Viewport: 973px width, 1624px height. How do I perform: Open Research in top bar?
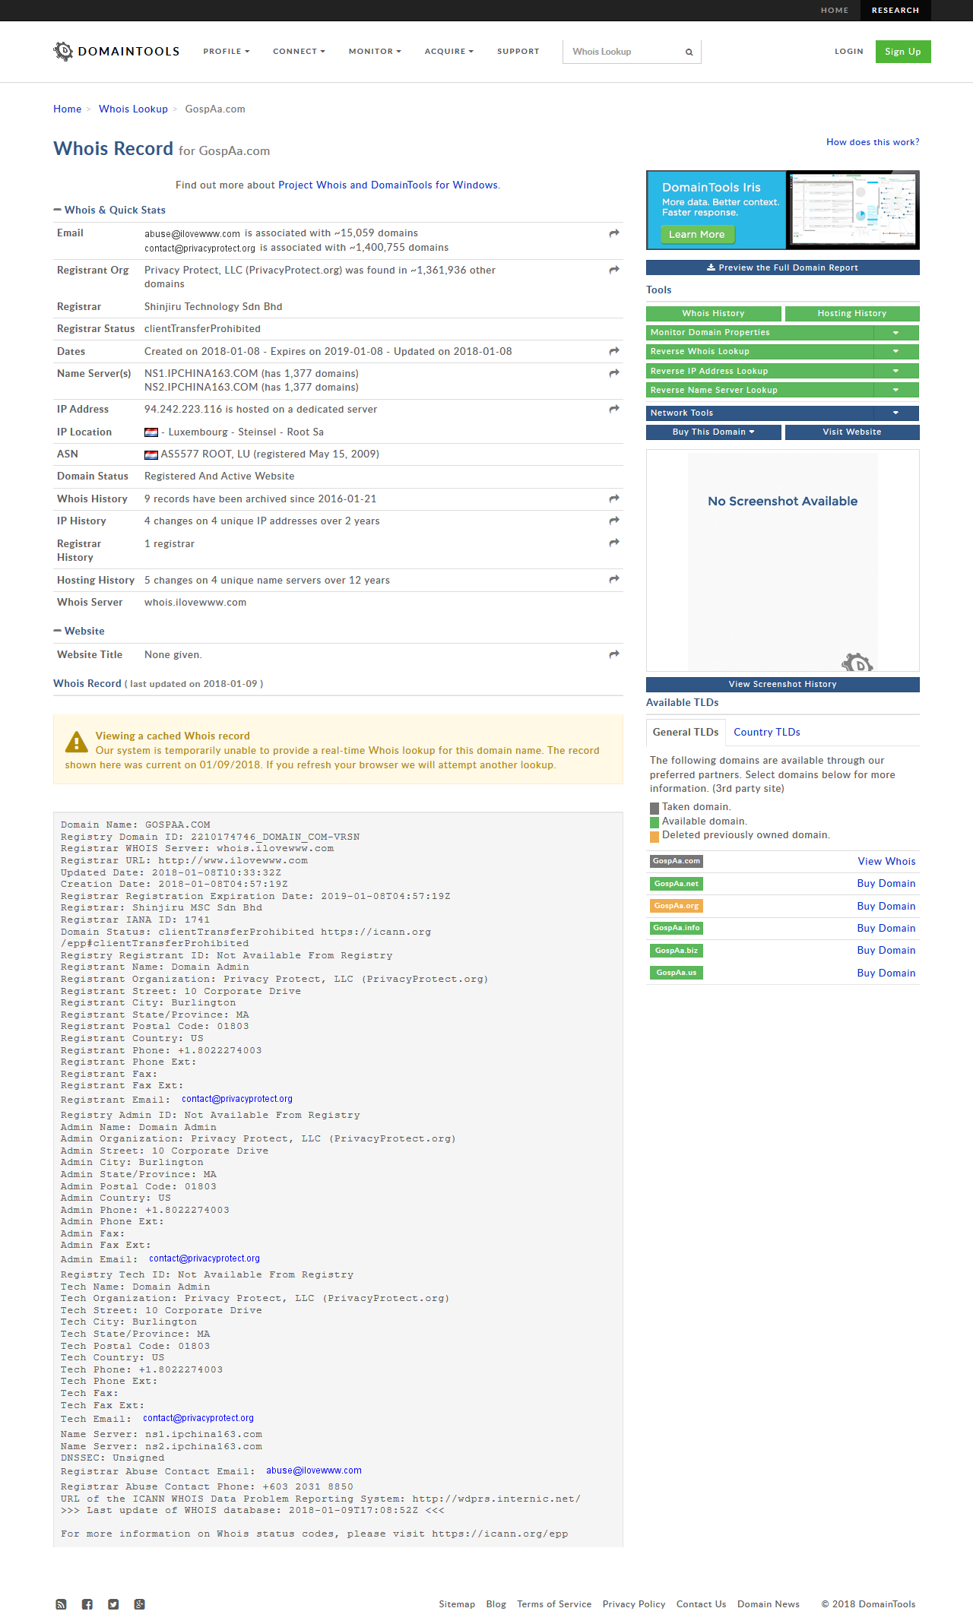pyautogui.click(x=895, y=11)
